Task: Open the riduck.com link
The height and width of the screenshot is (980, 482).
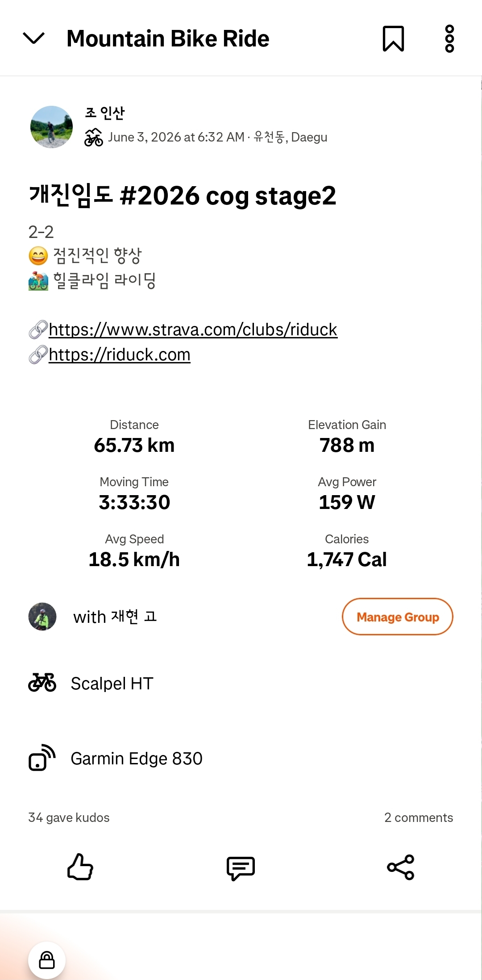Action: point(120,354)
